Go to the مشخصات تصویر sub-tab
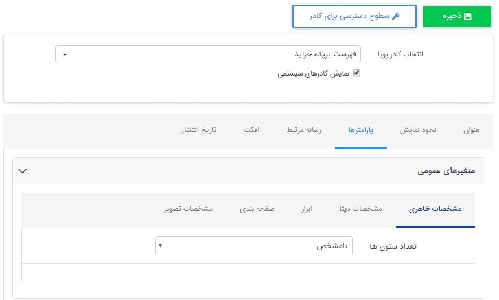The image size is (499, 300). [x=189, y=209]
